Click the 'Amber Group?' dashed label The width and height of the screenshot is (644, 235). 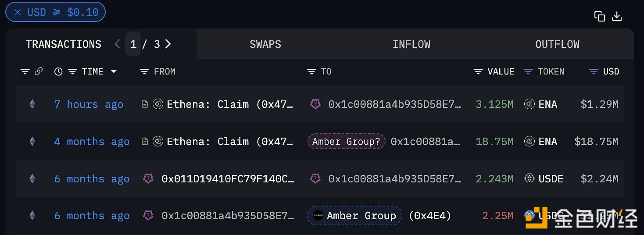tap(346, 142)
